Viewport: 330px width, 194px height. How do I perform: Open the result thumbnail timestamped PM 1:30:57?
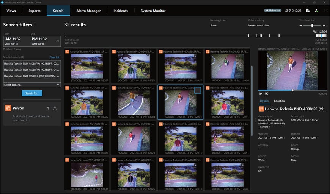pyautogui.click(x=87, y=66)
